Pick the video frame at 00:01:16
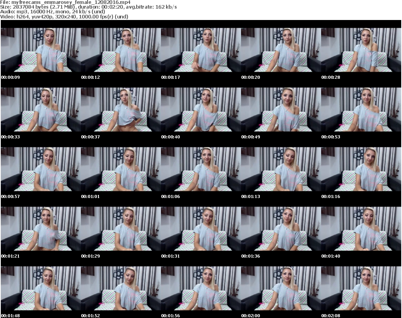402x318 pixels. coord(361,169)
